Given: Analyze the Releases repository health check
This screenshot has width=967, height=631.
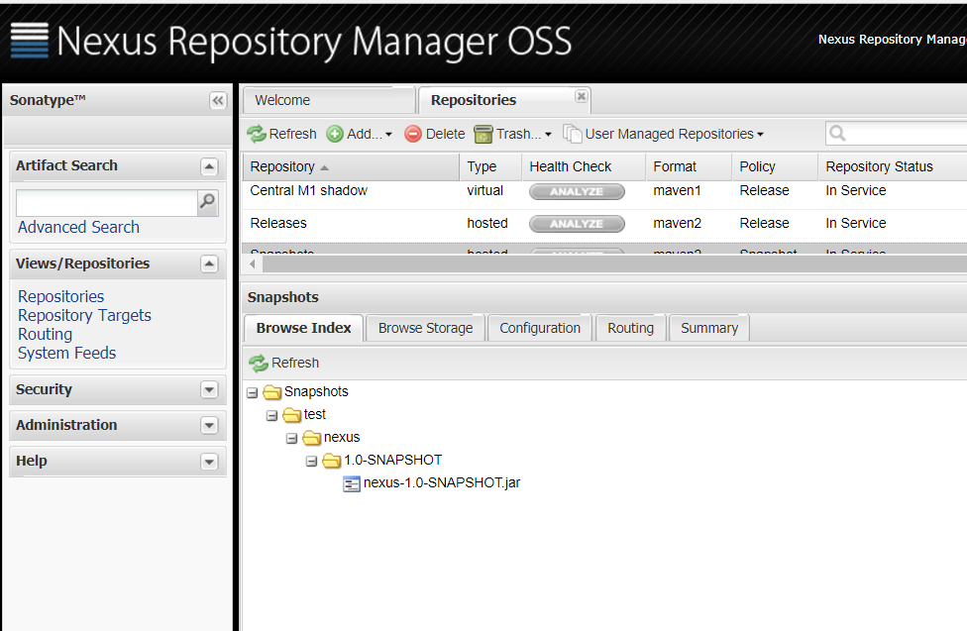Looking at the screenshot, I should pyautogui.click(x=577, y=224).
